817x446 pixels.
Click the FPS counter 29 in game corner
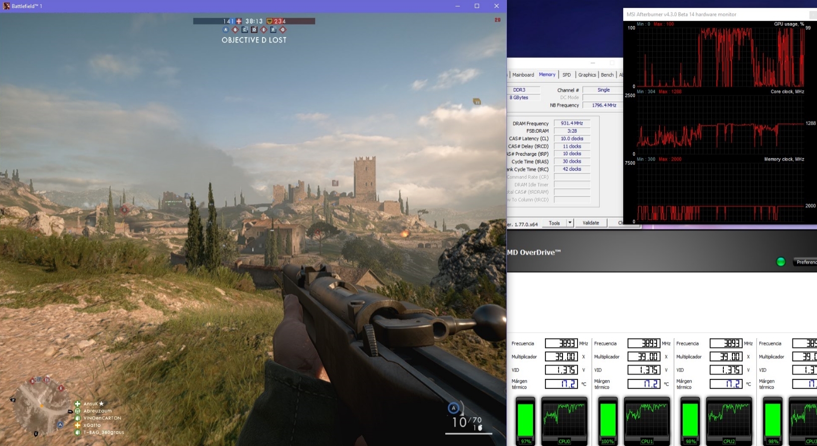(x=497, y=20)
